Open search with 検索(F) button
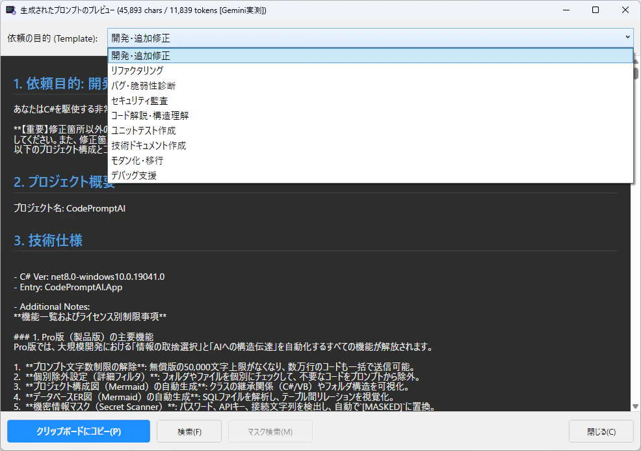 189,431
